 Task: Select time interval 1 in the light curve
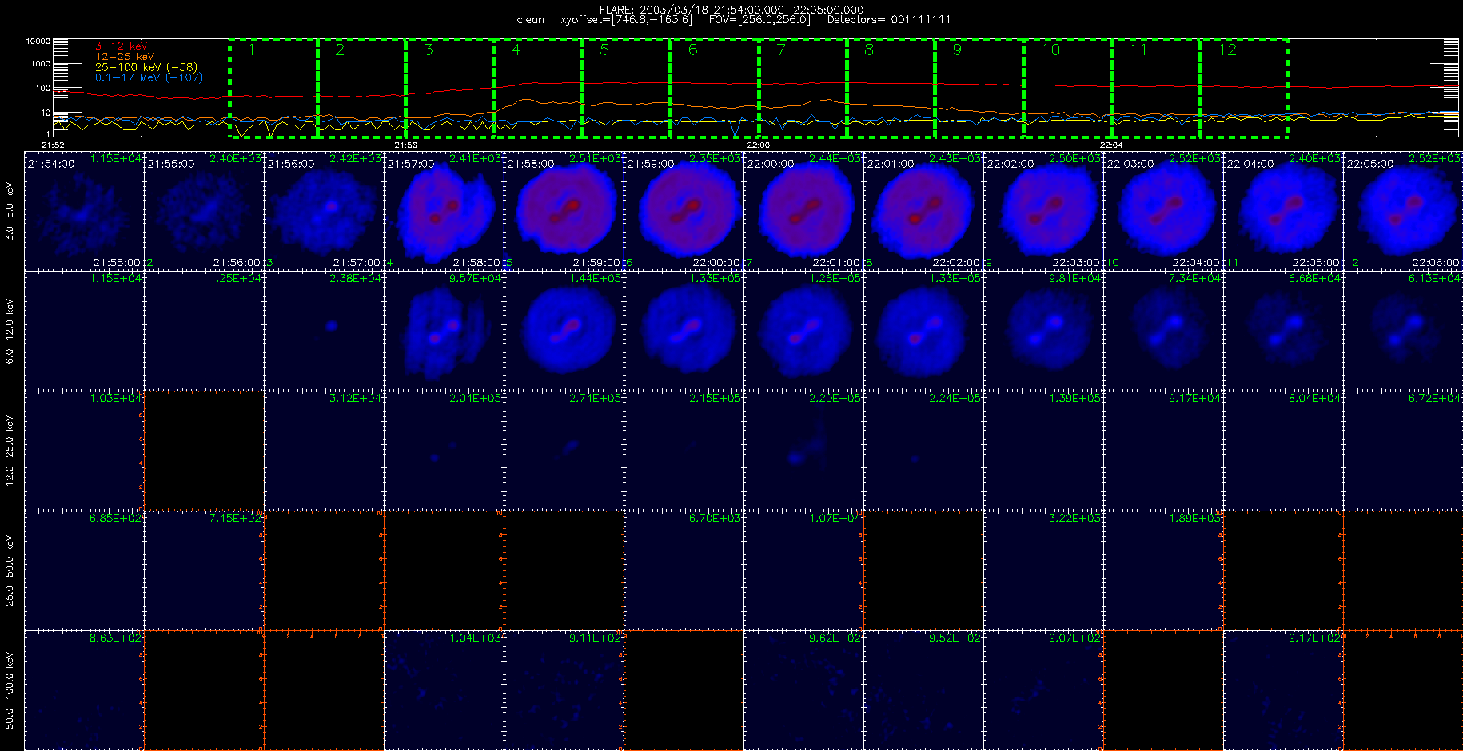(273, 88)
